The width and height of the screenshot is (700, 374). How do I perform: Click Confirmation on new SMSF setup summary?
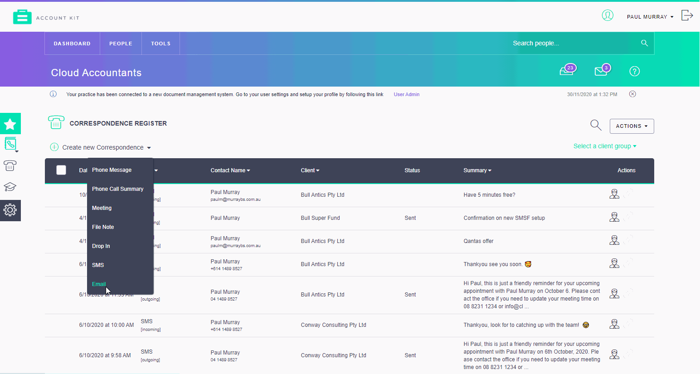point(504,218)
